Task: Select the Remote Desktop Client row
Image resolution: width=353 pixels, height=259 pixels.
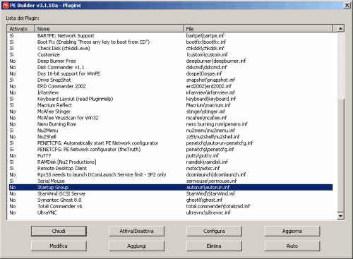Action: tap(171, 169)
